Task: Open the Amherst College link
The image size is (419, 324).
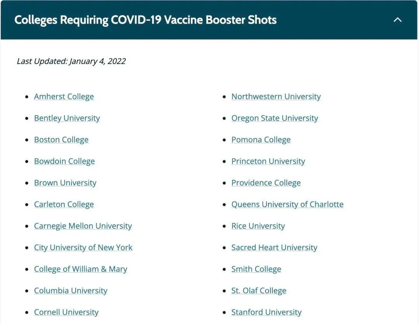Action: (64, 97)
